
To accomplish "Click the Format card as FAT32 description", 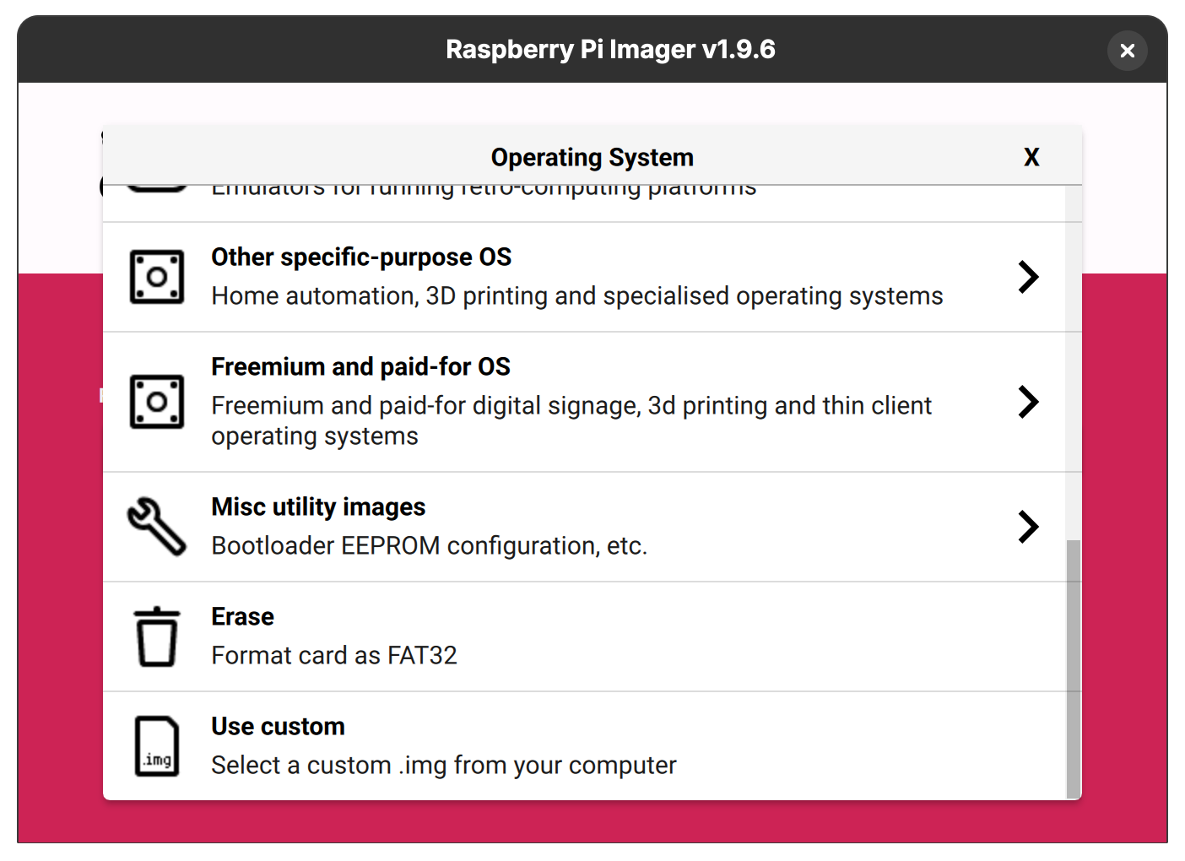I will [334, 656].
